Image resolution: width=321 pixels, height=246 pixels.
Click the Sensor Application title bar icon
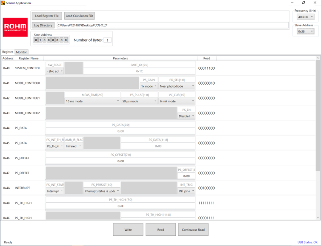tap(3, 3)
